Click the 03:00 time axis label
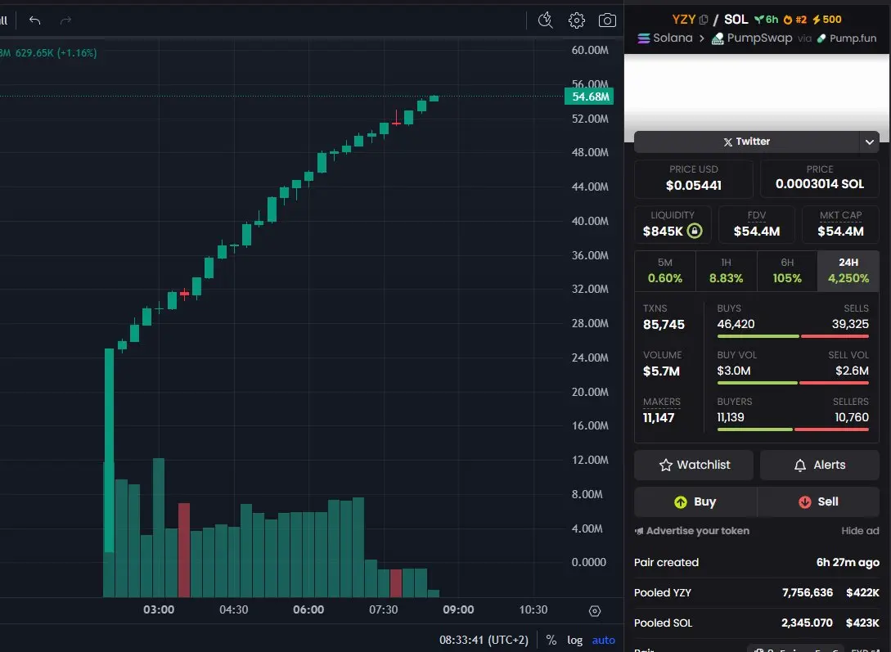The height and width of the screenshot is (652, 891). coord(159,610)
